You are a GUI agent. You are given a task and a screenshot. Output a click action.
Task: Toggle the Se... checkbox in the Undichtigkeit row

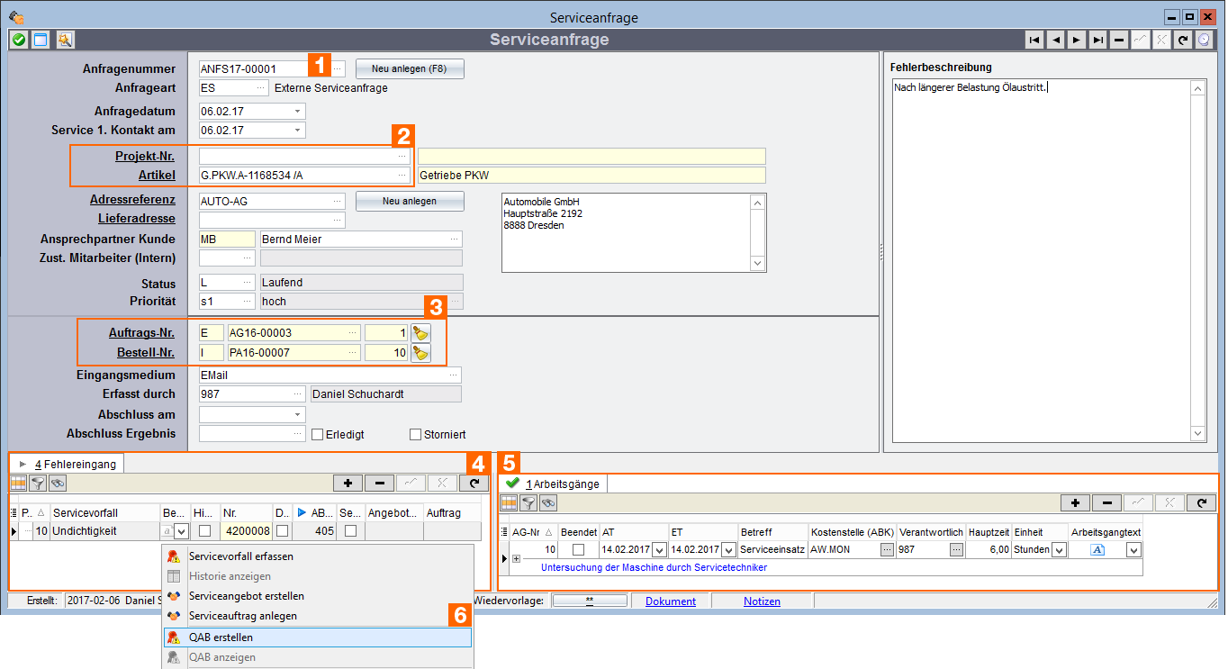pos(349,531)
